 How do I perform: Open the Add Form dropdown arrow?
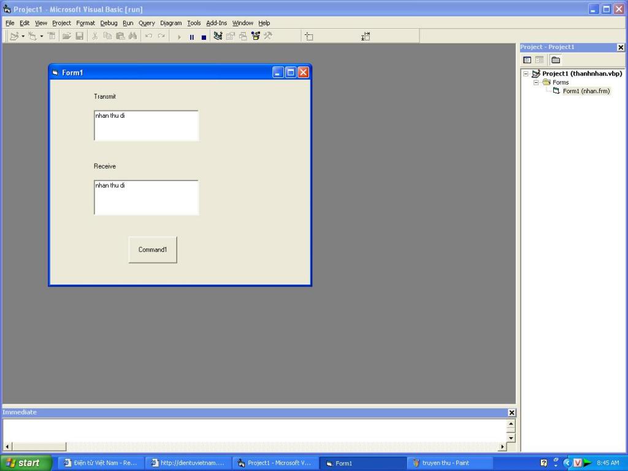42,36
